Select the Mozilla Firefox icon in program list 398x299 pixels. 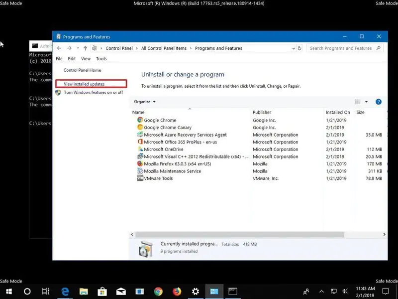(x=140, y=163)
